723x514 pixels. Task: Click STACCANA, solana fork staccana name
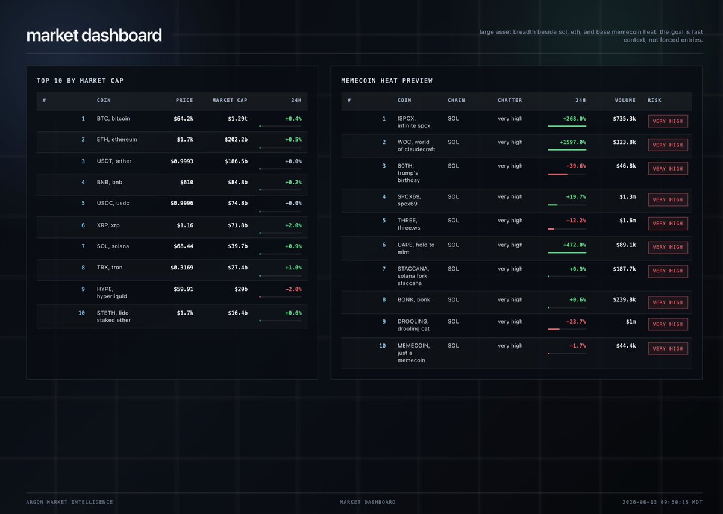[413, 276]
